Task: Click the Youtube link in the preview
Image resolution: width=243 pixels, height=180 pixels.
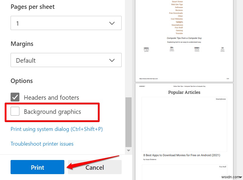Action: click(179, 33)
